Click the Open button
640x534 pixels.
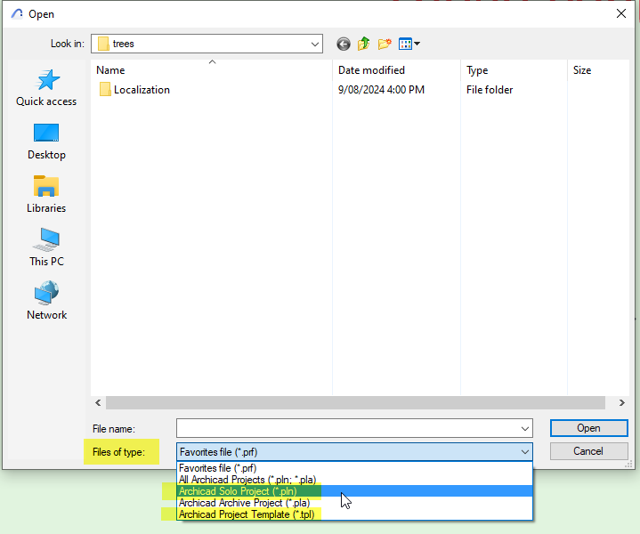[588, 428]
